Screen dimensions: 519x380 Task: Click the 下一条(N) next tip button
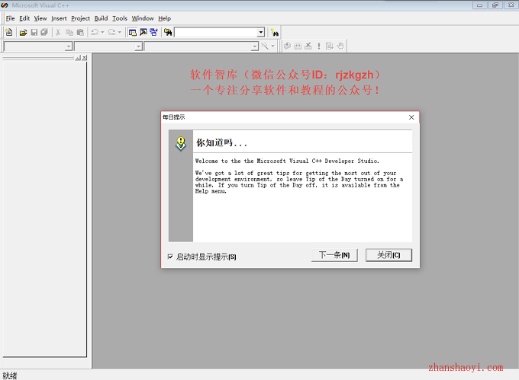click(334, 255)
